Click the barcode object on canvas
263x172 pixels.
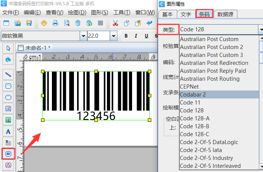click(x=96, y=95)
